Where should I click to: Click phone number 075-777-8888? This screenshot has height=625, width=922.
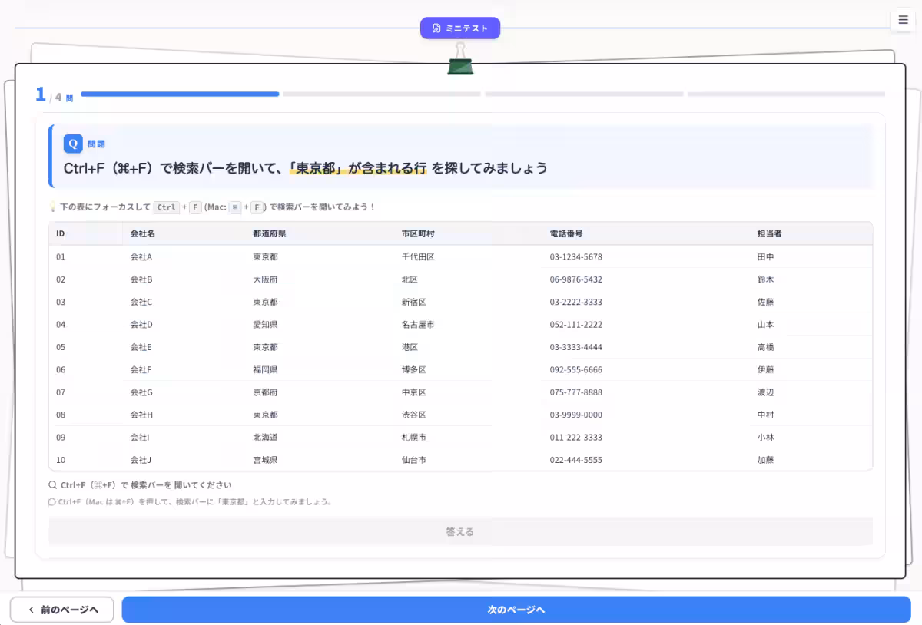576,392
